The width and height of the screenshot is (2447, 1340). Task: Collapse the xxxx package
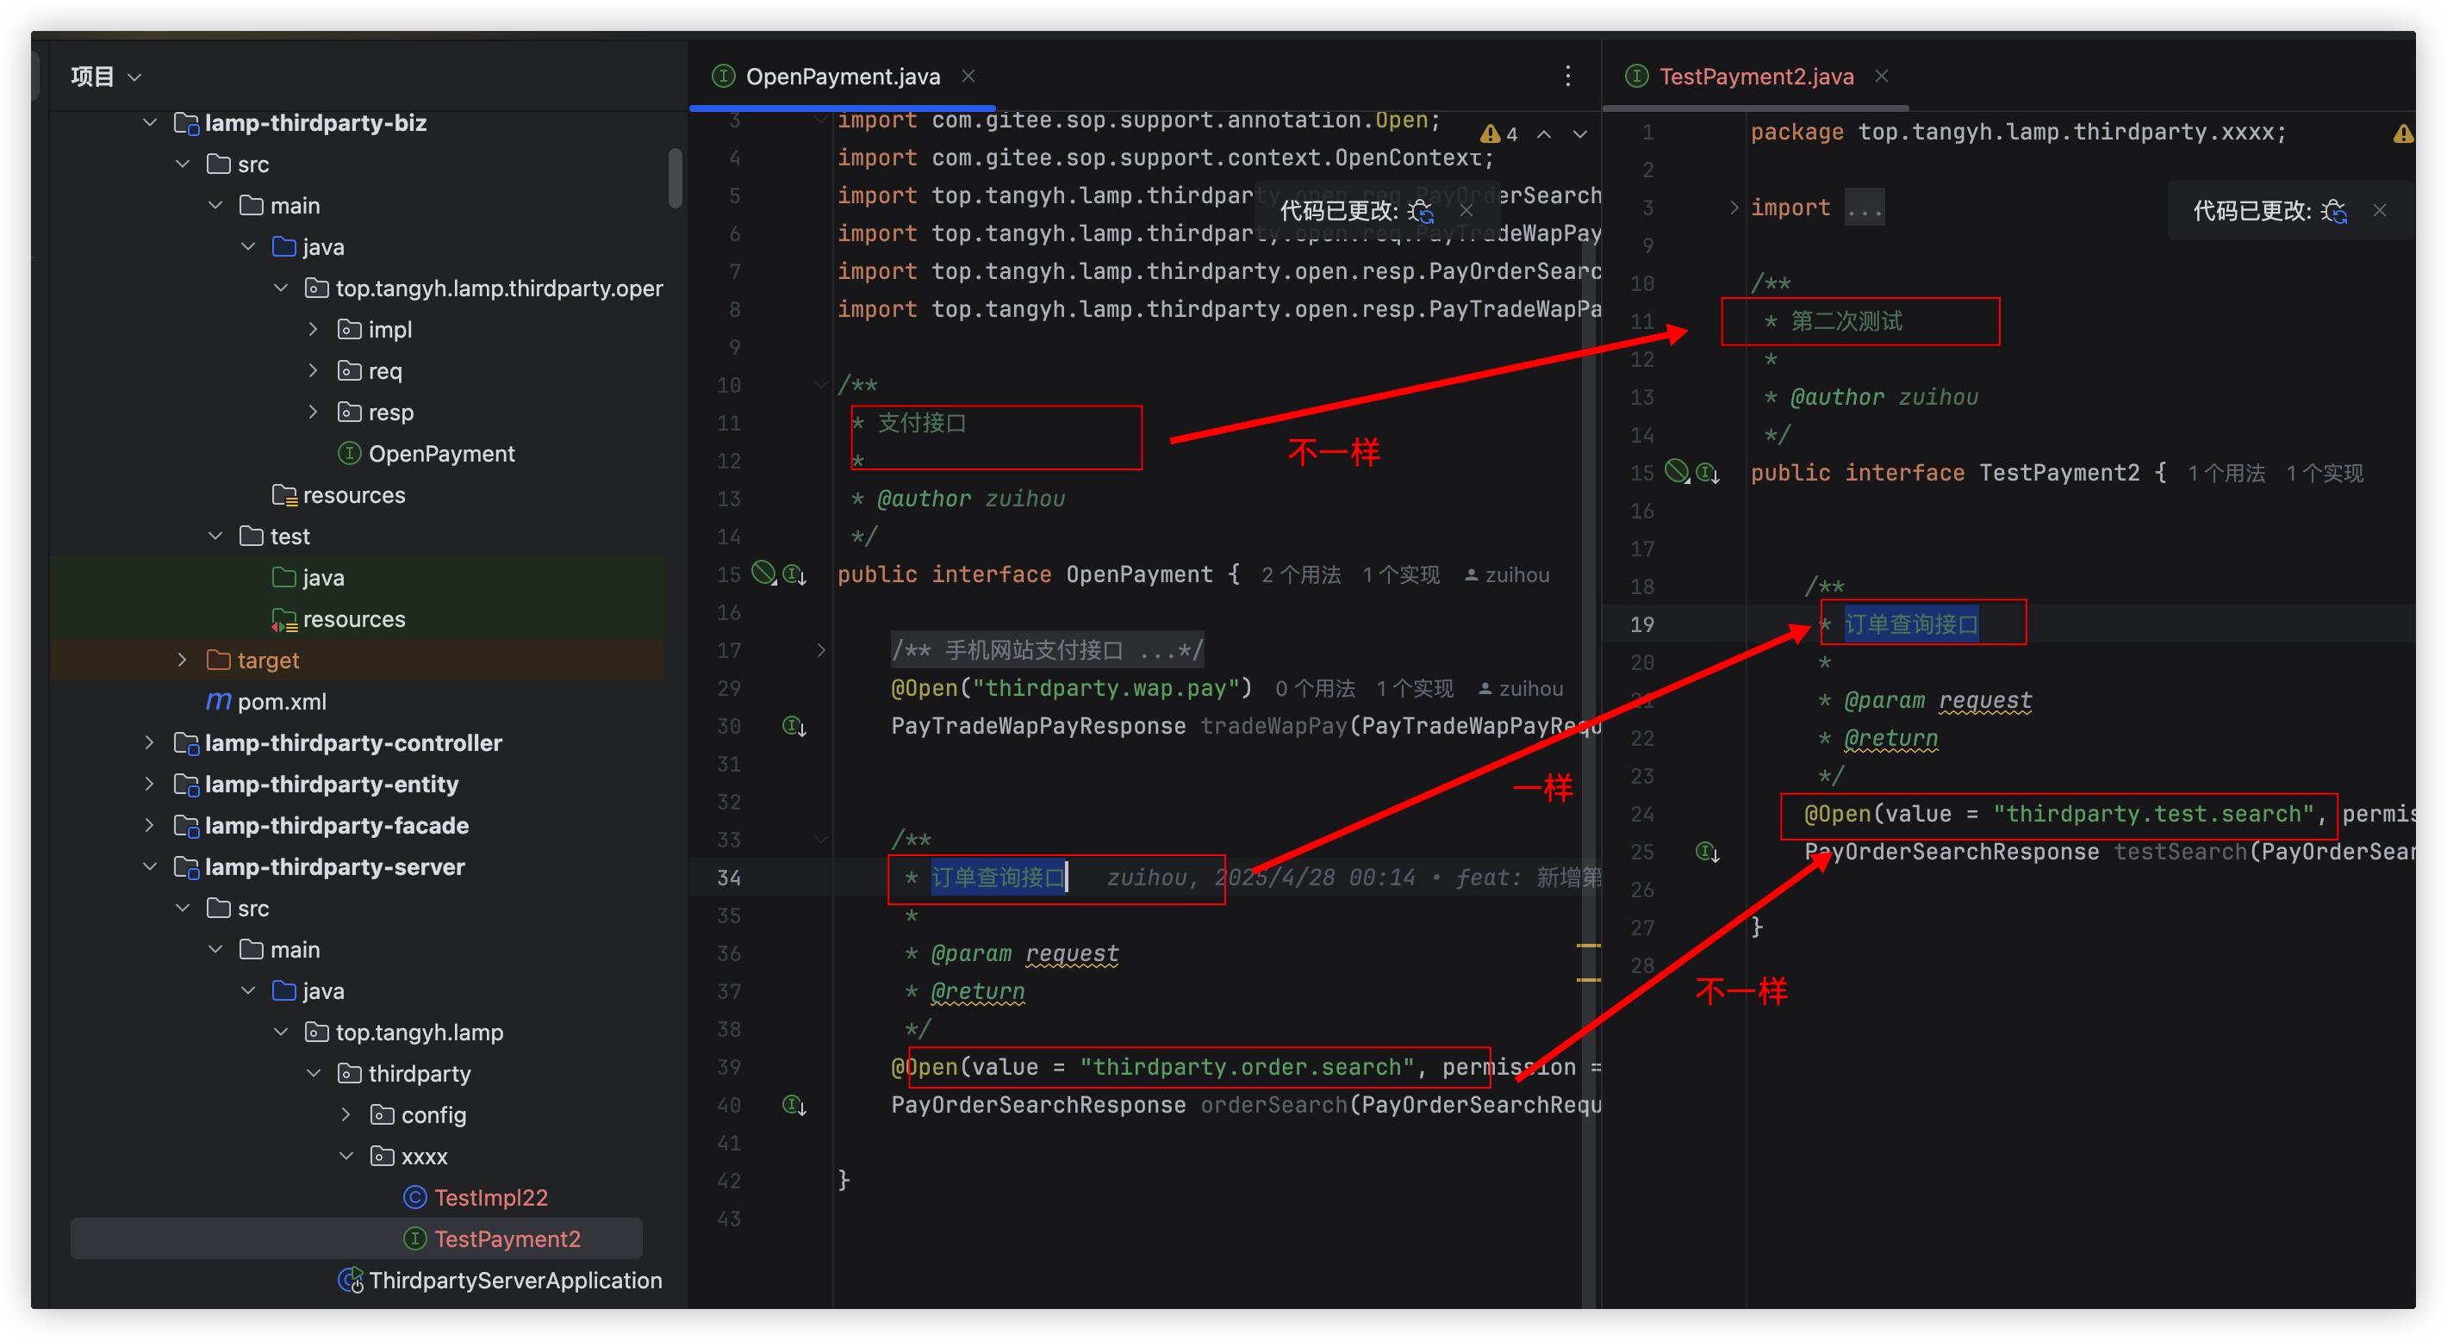coord(346,1156)
